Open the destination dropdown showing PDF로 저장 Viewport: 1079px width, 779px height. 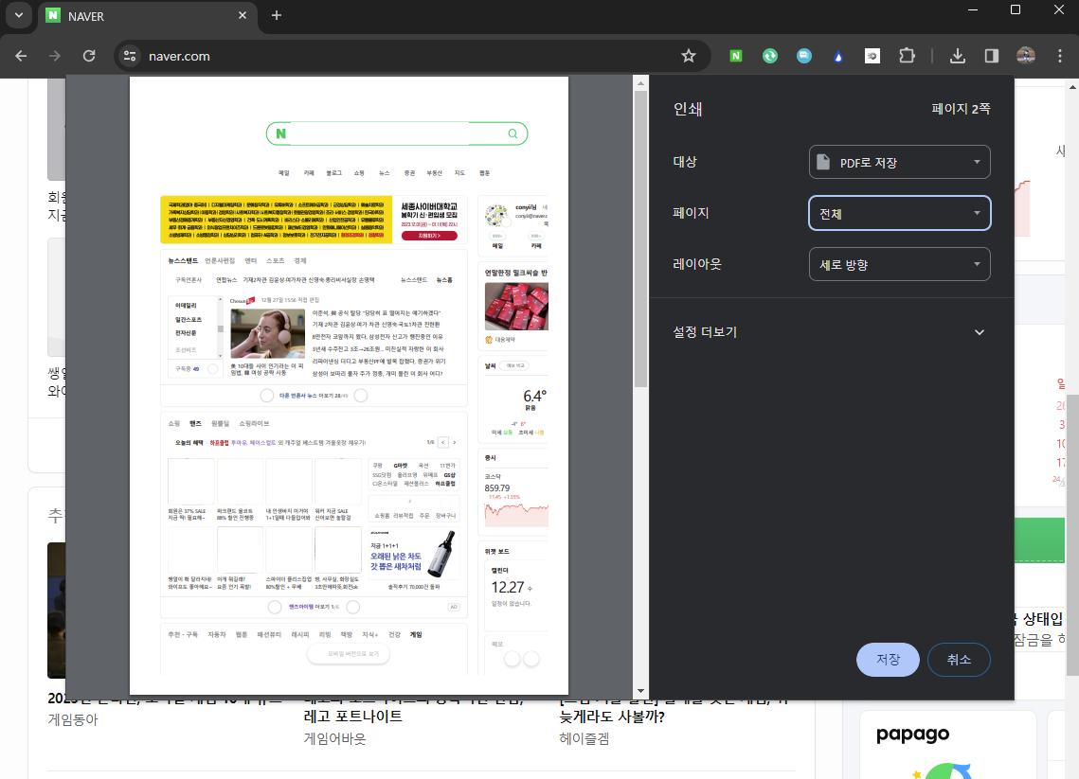[x=899, y=162]
